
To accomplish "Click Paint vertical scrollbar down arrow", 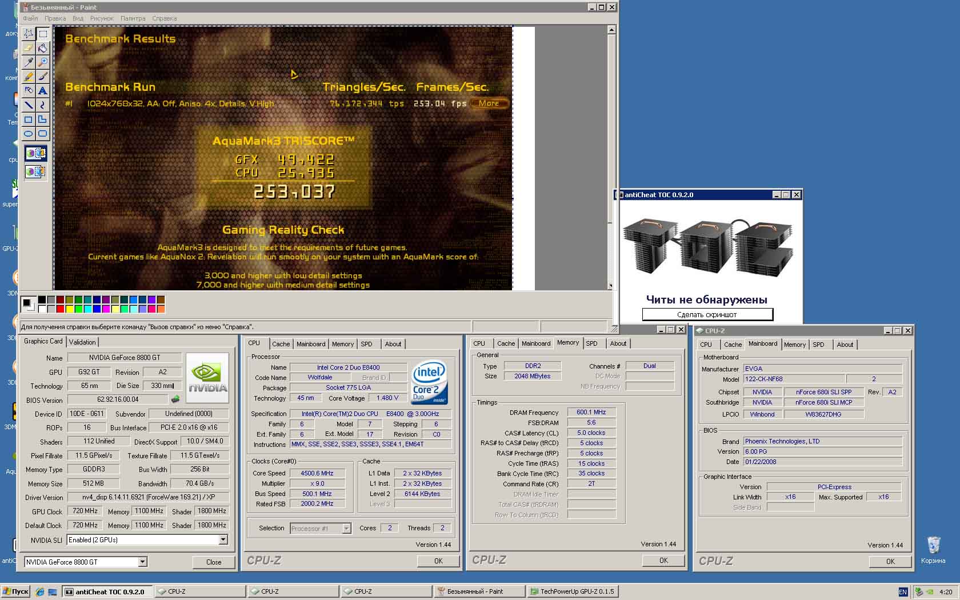I will pyautogui.click(x=611, y=286).
